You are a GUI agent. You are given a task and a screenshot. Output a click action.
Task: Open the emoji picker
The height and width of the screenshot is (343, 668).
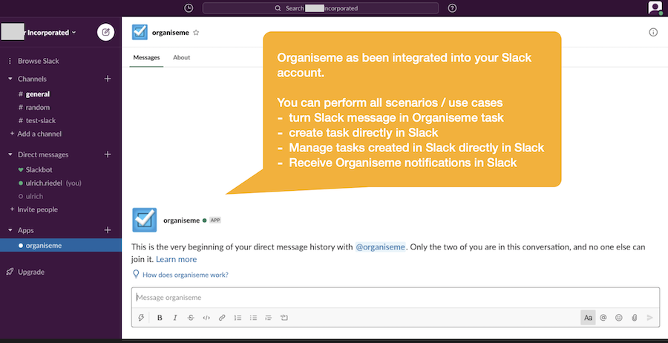point(618,318)
